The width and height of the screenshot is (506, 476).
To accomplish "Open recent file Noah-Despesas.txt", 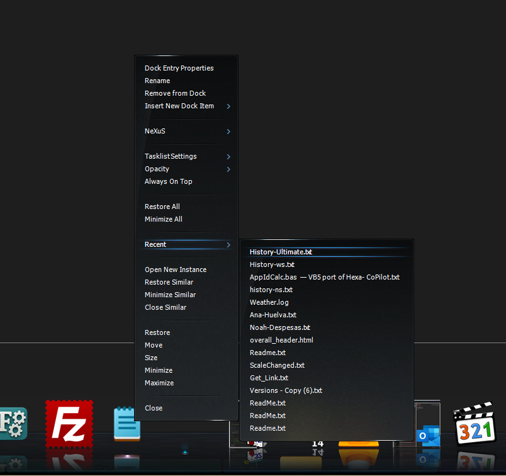I will (x=279, y=327).
